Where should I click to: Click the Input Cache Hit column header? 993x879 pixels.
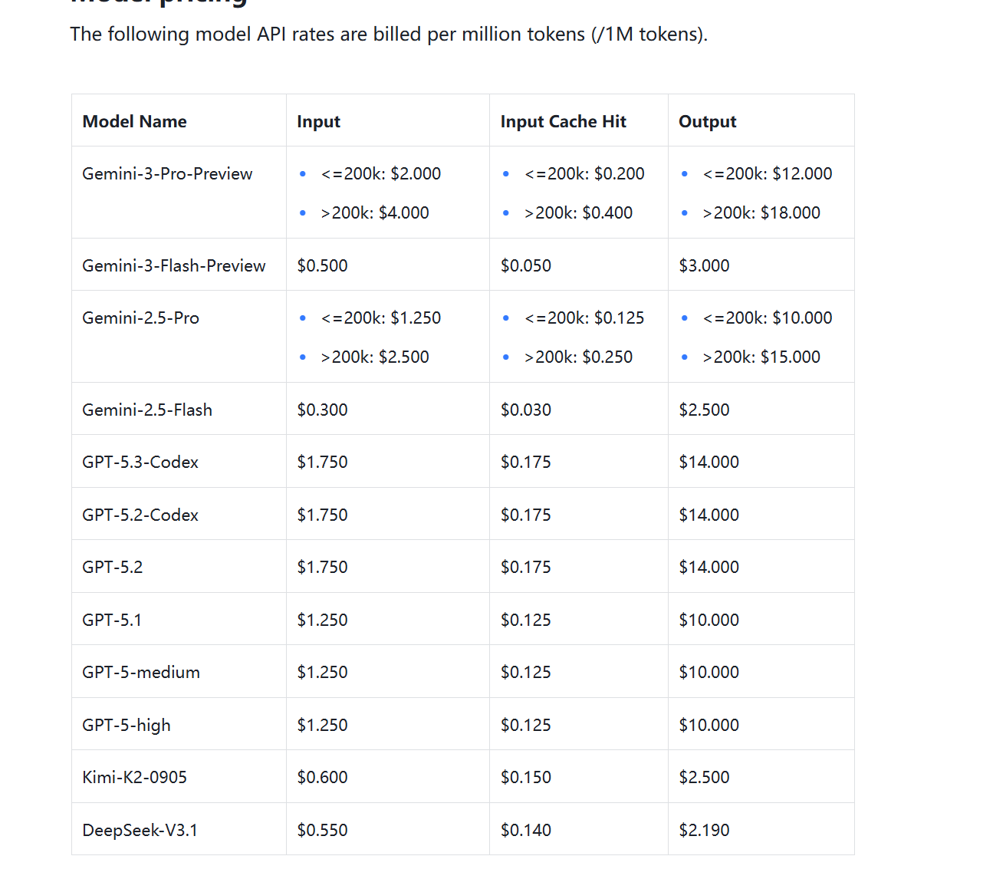[563, 121]
